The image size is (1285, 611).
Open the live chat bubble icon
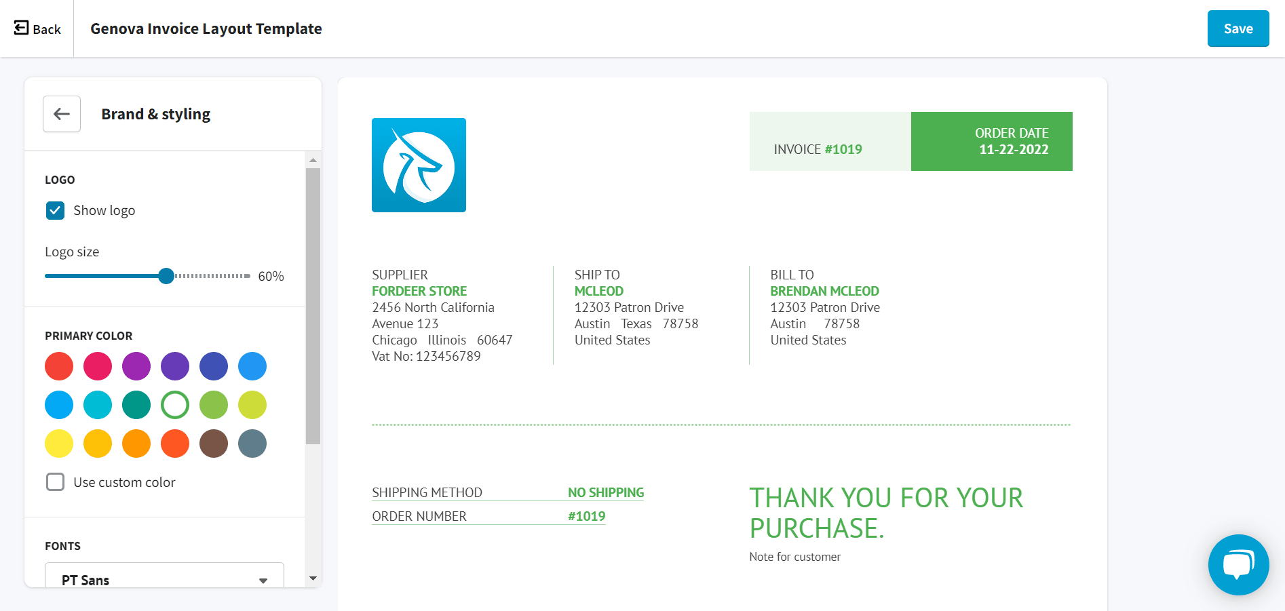1238,565
